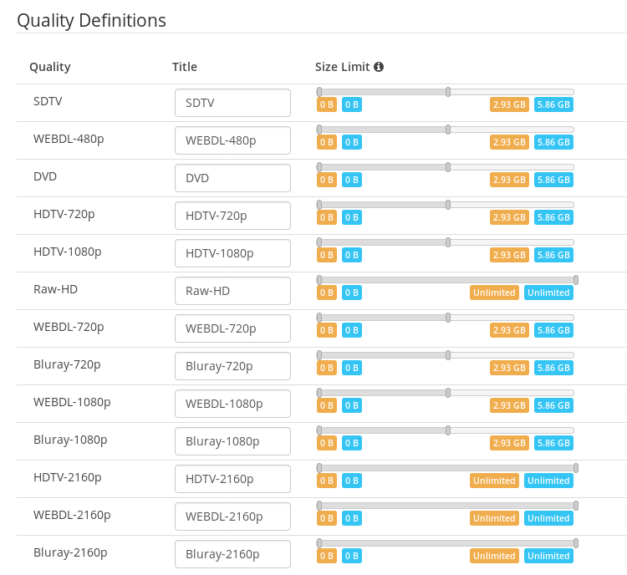627x575 pixels.
Task: Click the Title column header
Action: tap(185, 67)
